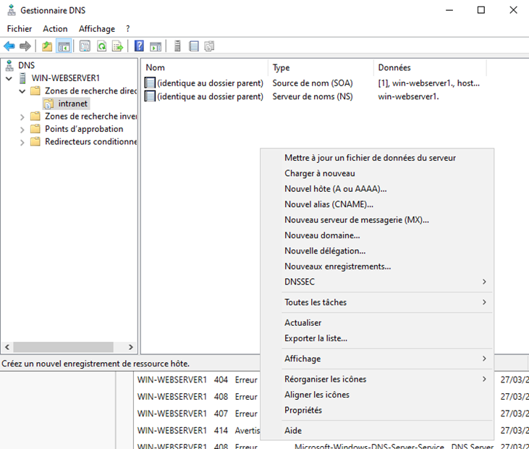Click tree pane scroll left arrow
Image resolution: width=529 pixels, height=449 pixels.
[7, 347]
